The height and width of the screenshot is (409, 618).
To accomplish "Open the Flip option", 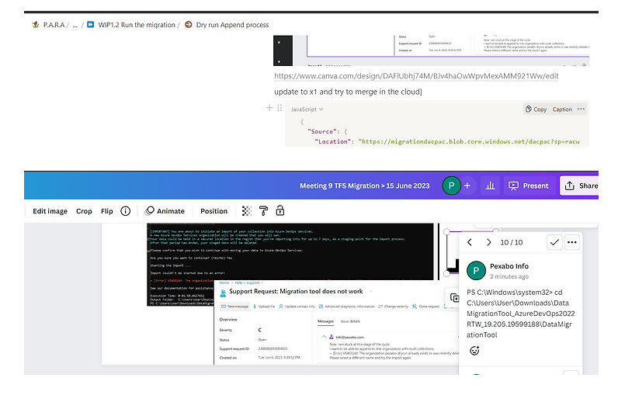I will coord(107,211).
